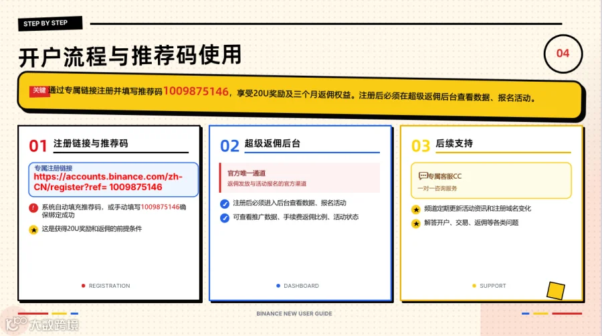This screenshot has height=336, width=602.
Task: Click the circled 04 page number
Action: pyautogui.click(x=563, y=54)
